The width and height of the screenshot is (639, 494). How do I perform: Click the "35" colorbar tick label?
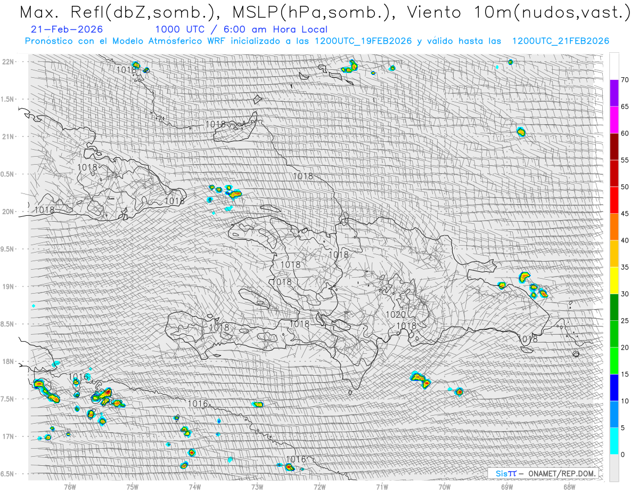(625, 268)
